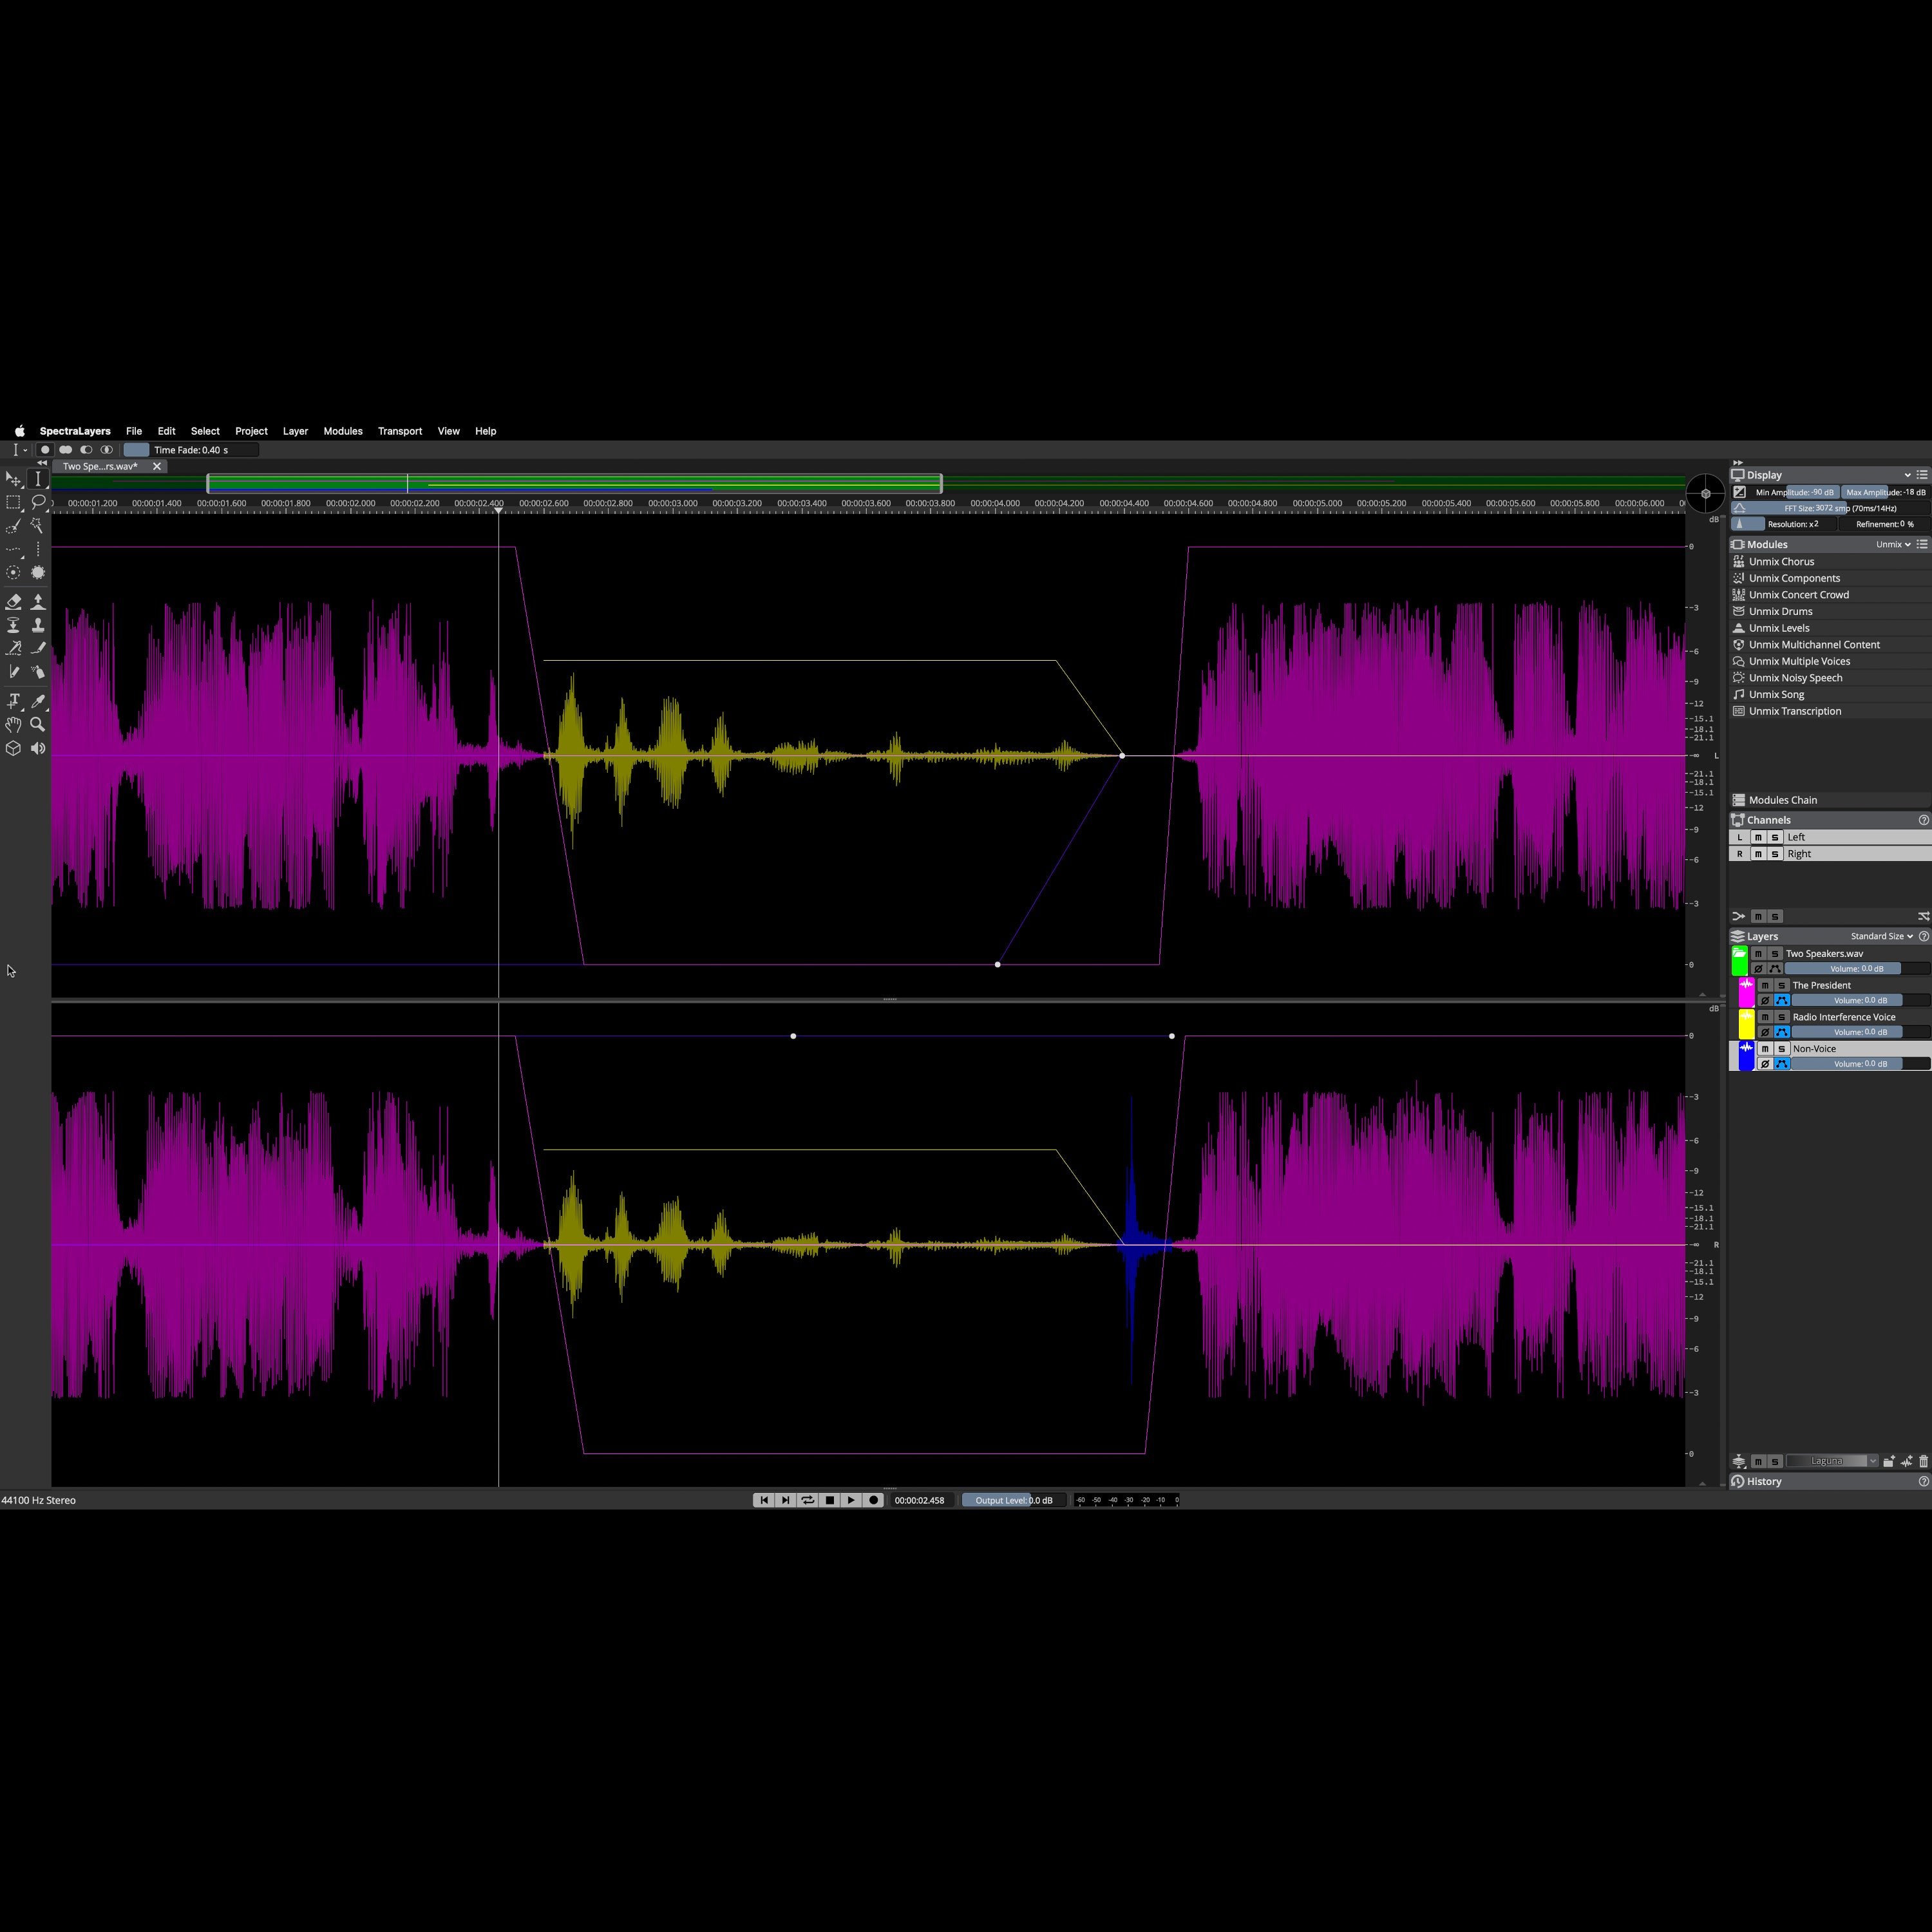Solo the Radio Interference Voice layer
This screenshot has width=1932, height=1932.
1781,1017
